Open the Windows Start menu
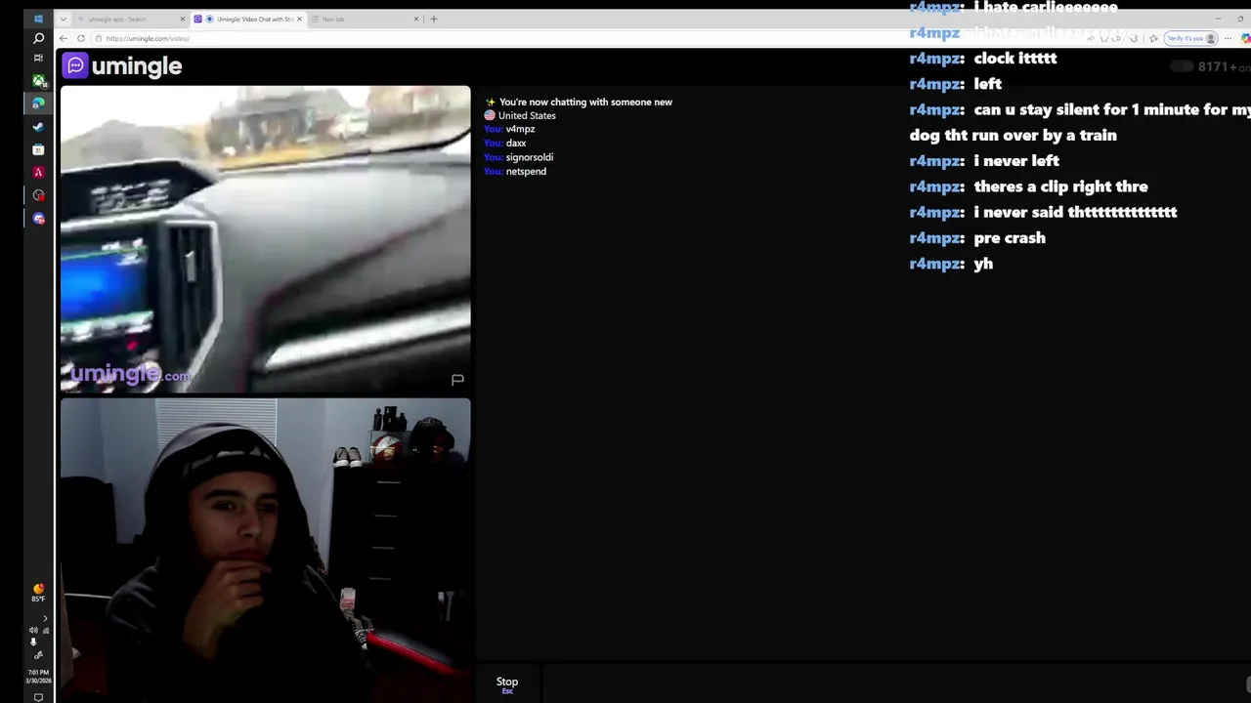The height and width of the screenshot is (703, 1251). tap(38, 19)
